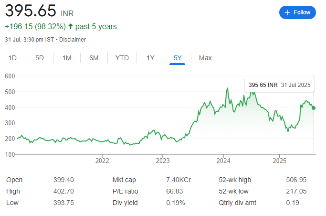Screen dimensions: 326x216
Task: Click the 2025 marker on chart axis
Action: [x=280, y=161]
